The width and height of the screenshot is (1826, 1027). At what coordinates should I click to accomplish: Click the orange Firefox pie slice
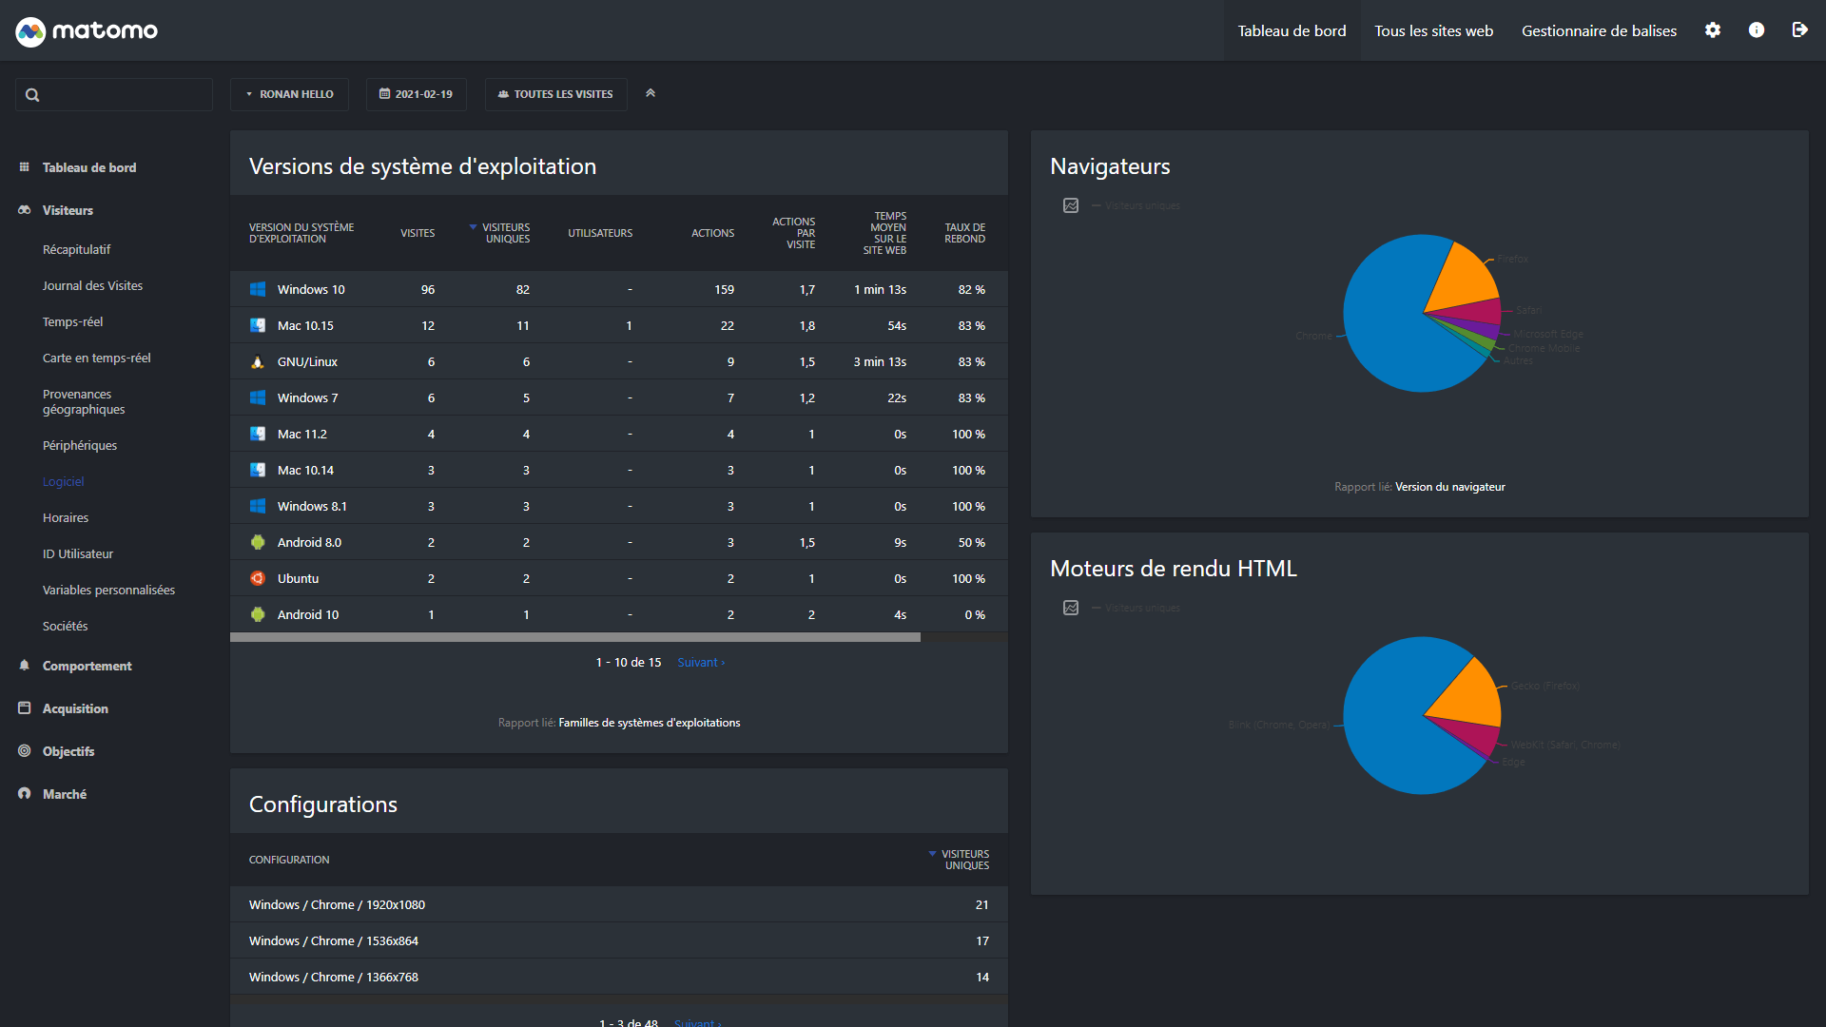(1467, 280)
